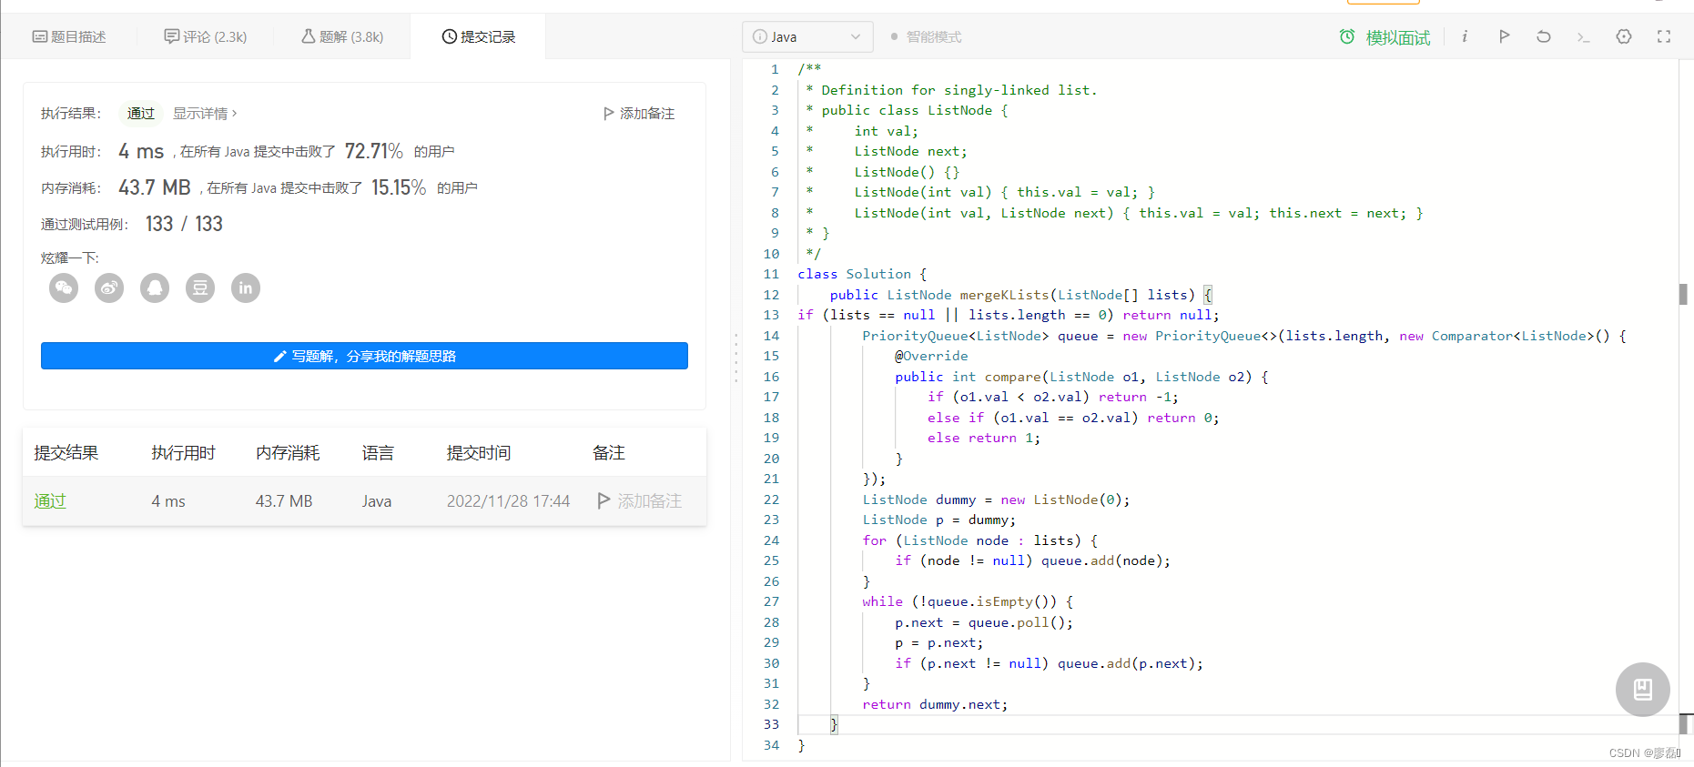
Task: Click the 语言 column header
Action: point(378,453)
